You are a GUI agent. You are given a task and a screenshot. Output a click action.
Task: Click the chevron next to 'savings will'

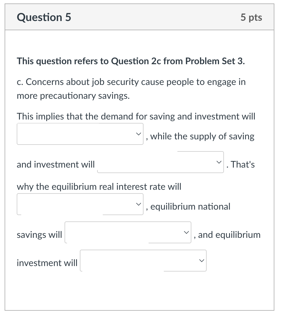186,232
